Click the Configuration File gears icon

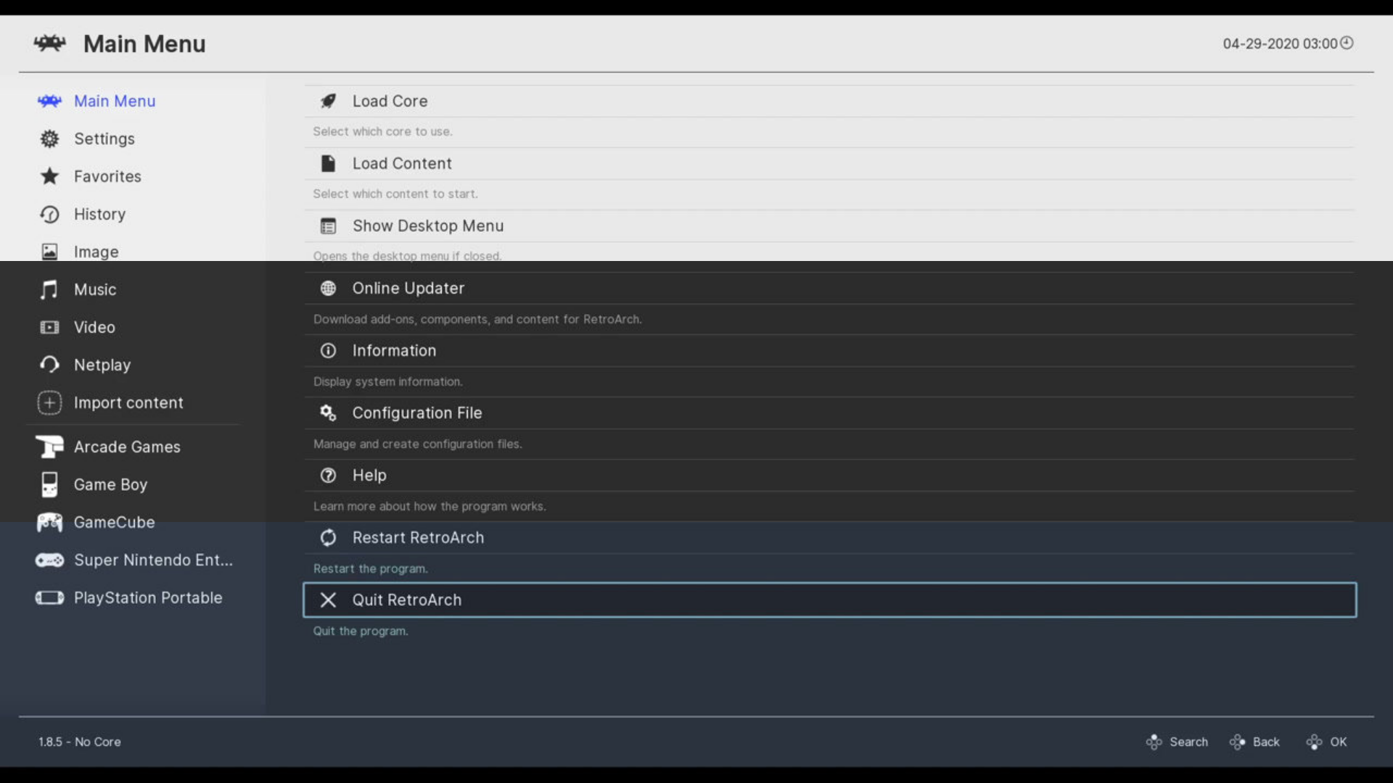click(328, 413)
